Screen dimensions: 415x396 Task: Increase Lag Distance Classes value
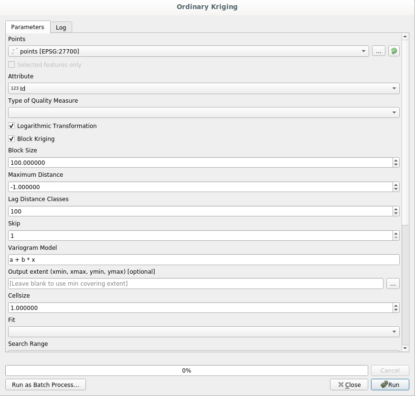point(395,209)
